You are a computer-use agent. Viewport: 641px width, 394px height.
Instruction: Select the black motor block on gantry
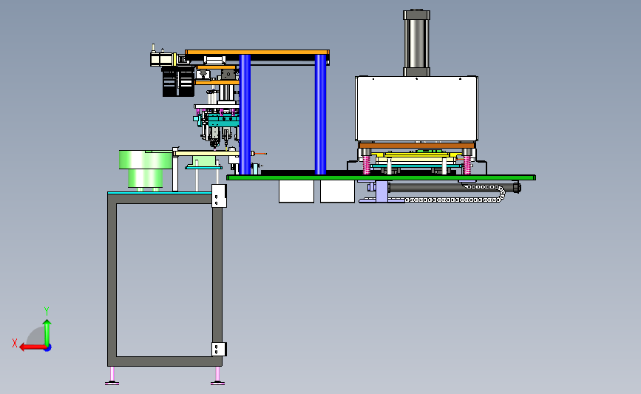(178, 82)
